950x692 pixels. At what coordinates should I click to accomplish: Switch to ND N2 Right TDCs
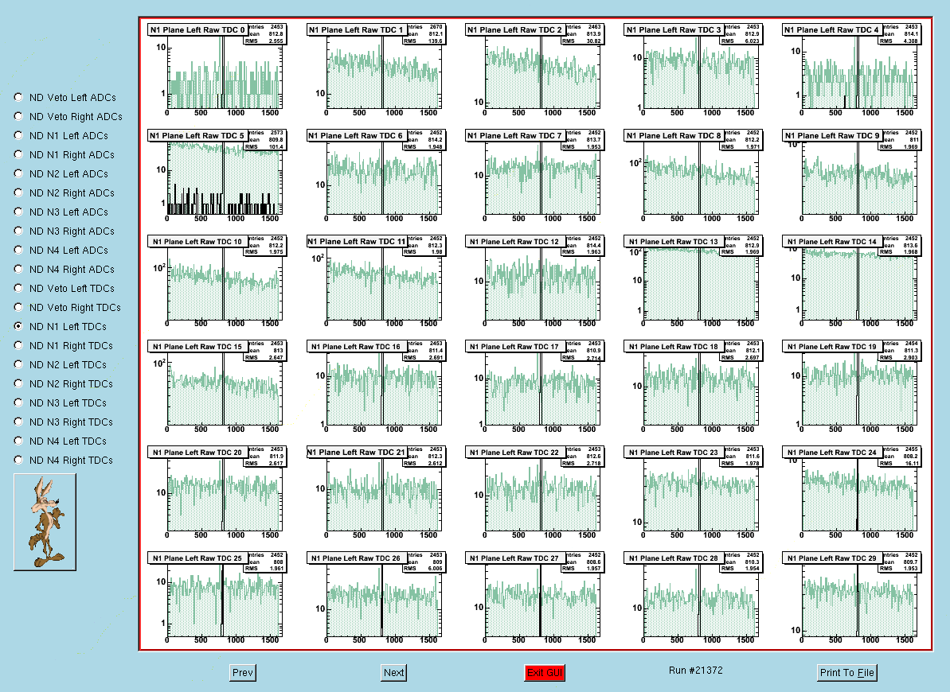pyautogui.click(x=19, y=383)
